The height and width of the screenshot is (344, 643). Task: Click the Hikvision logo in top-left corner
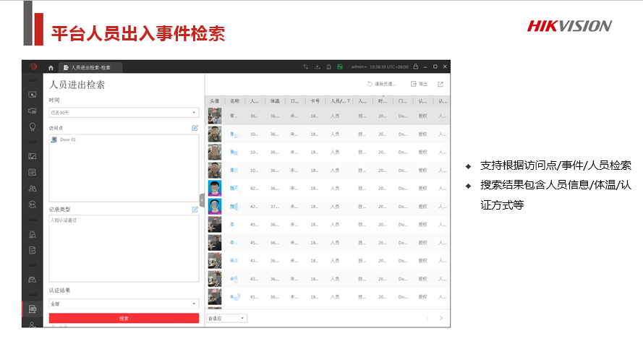pyautogui.click(x=33, y=66)
